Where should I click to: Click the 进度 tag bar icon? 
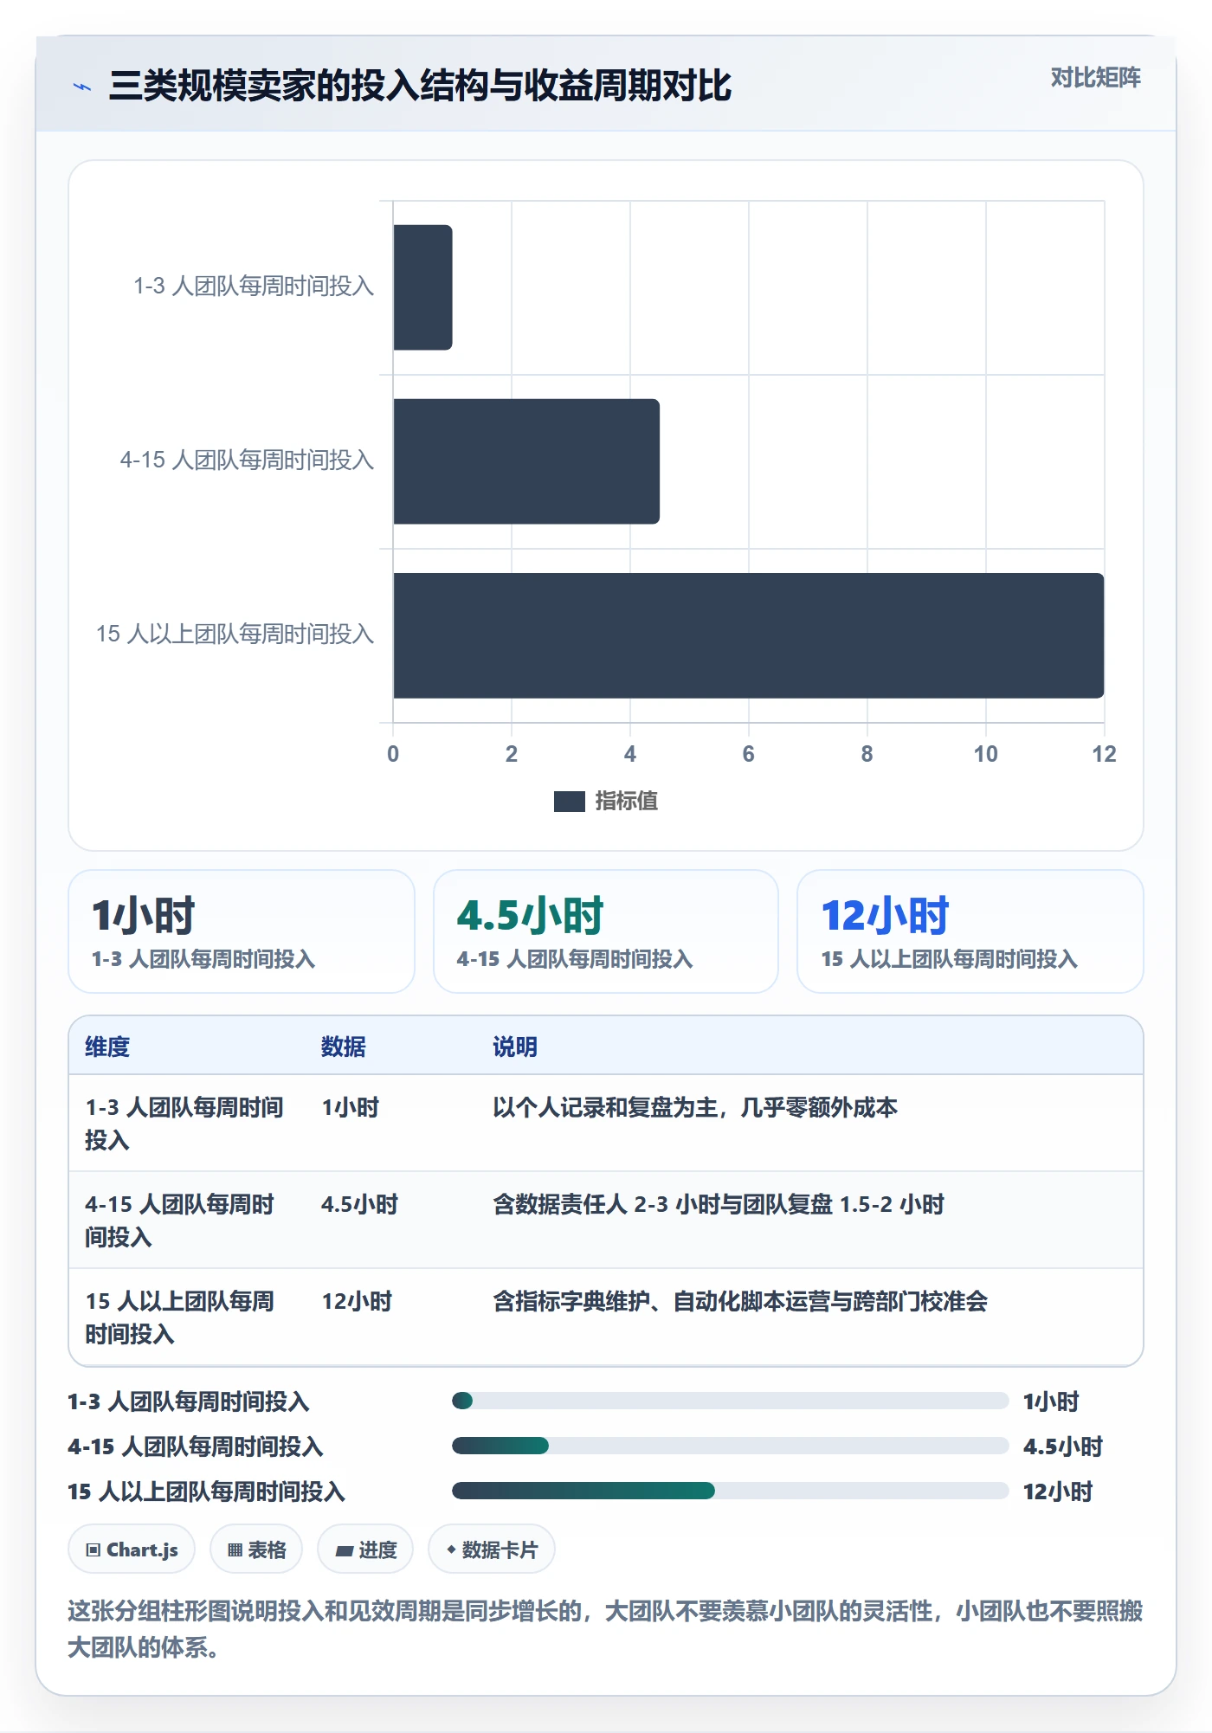click(345, 1550)
